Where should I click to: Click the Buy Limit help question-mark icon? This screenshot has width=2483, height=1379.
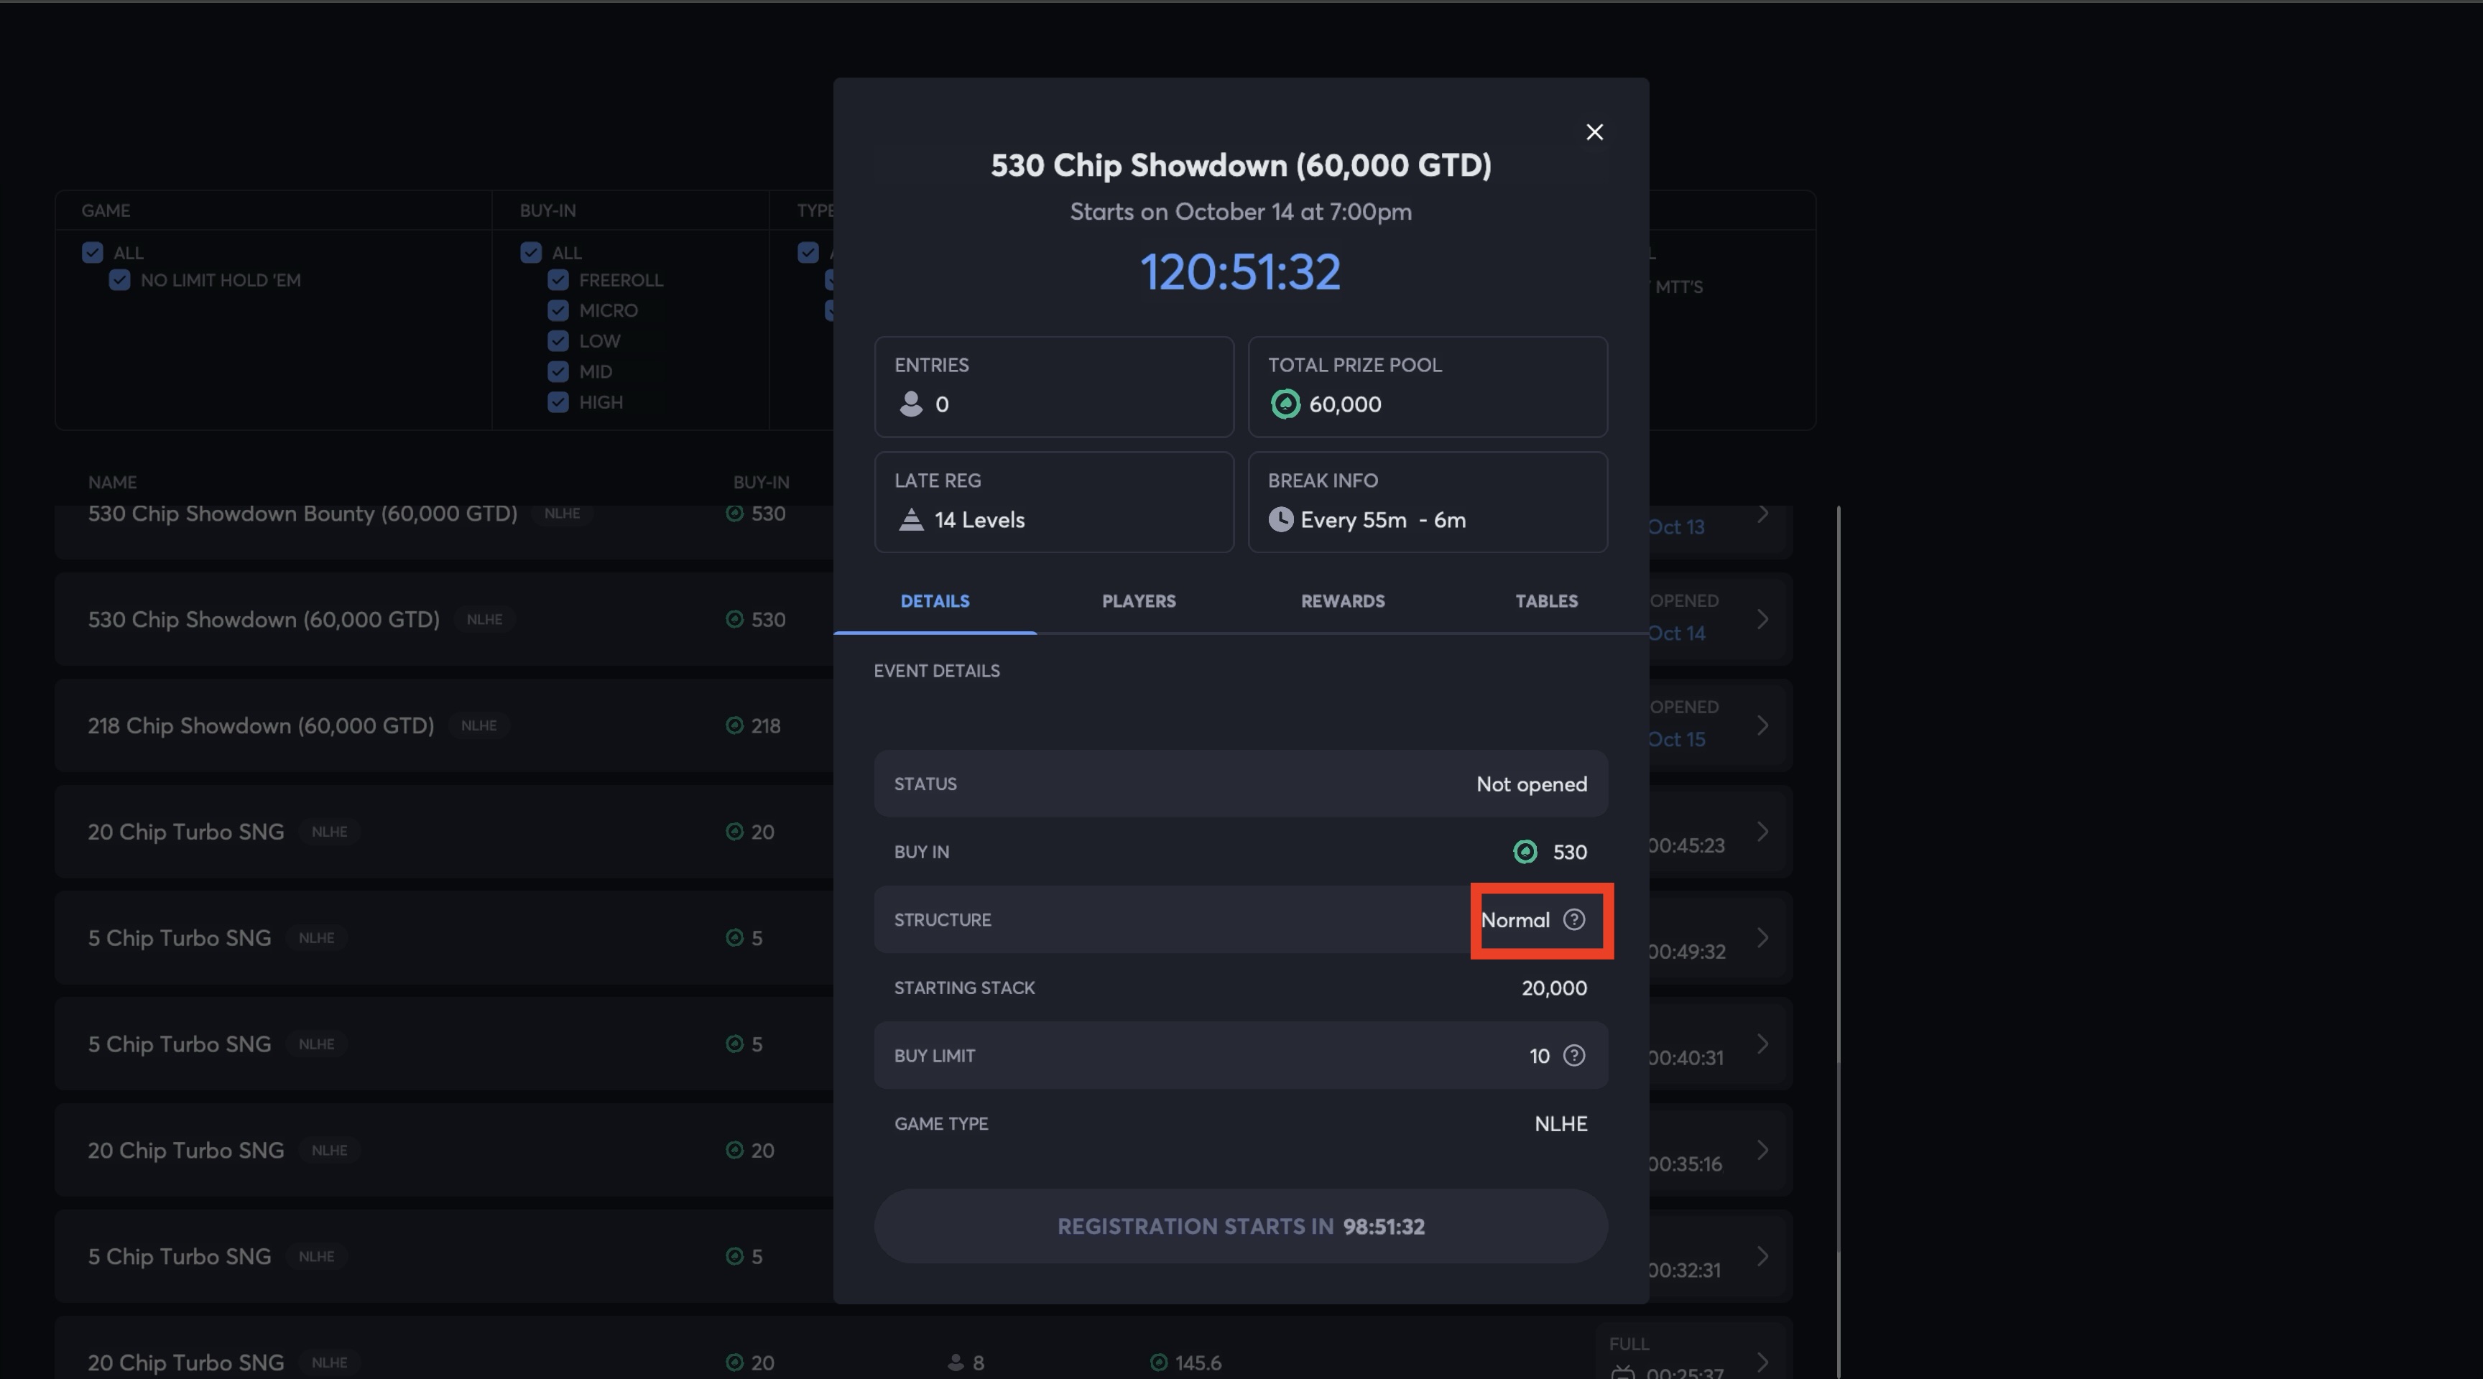coord(1573,1055)
